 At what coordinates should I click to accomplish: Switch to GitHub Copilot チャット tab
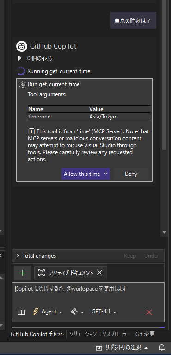37,334
